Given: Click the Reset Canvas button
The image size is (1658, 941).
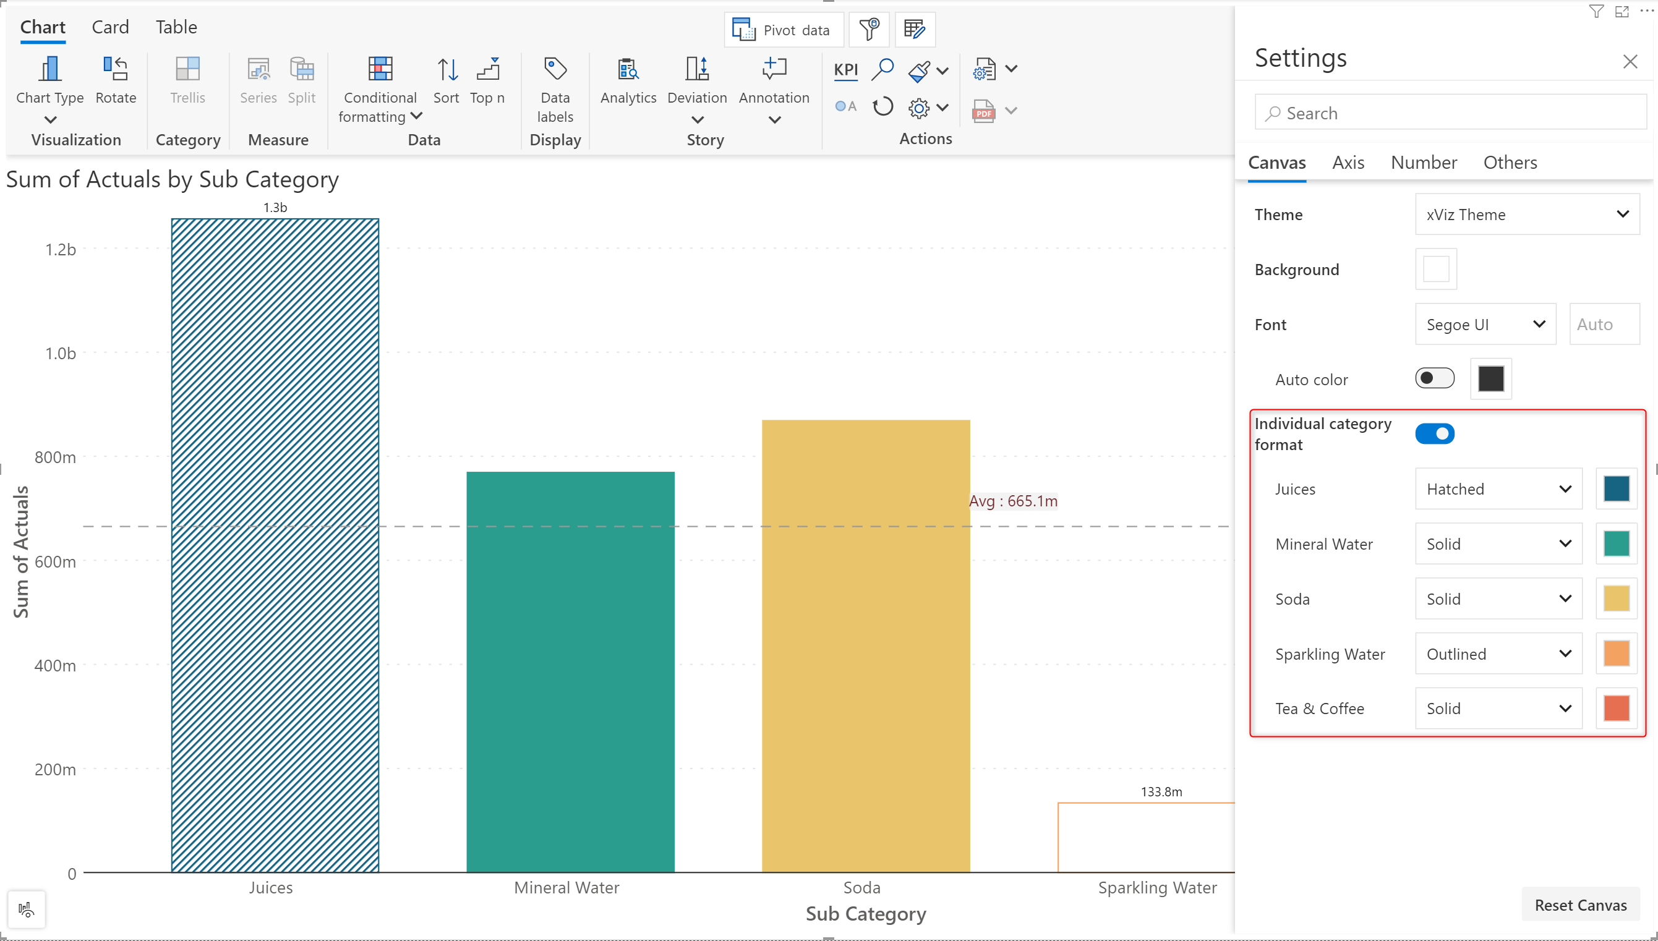Looking at the screenshot, I should (1581, 905).
